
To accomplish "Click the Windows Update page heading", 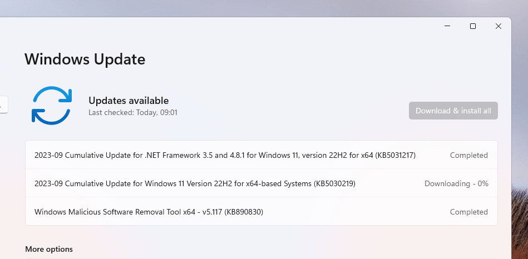I will tap(85, 59).
